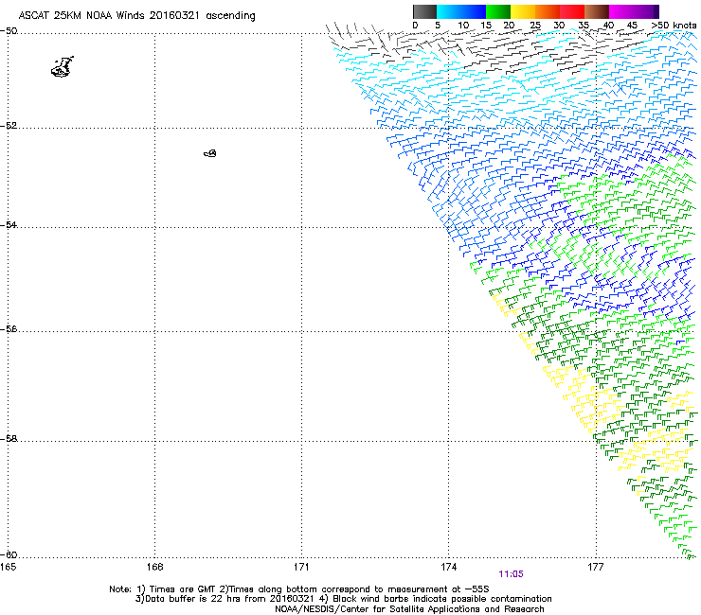The image size is (701, 615).
Task: Click the "45" knots legend label
Action: coord(632,25)
